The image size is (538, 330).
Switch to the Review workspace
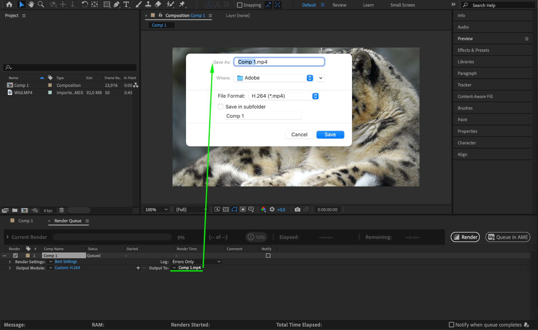pyautogui.click(x=339, y=5)
